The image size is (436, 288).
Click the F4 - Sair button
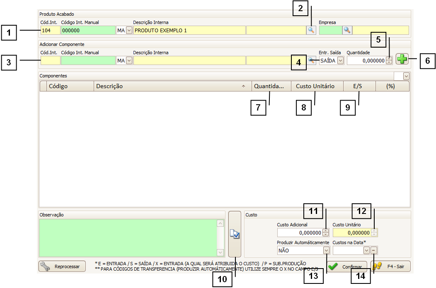[x=390, y=266]
